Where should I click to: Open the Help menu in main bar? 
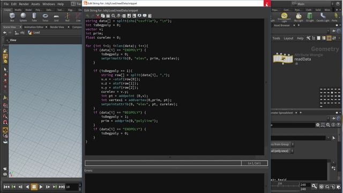[x=61, y=4]
